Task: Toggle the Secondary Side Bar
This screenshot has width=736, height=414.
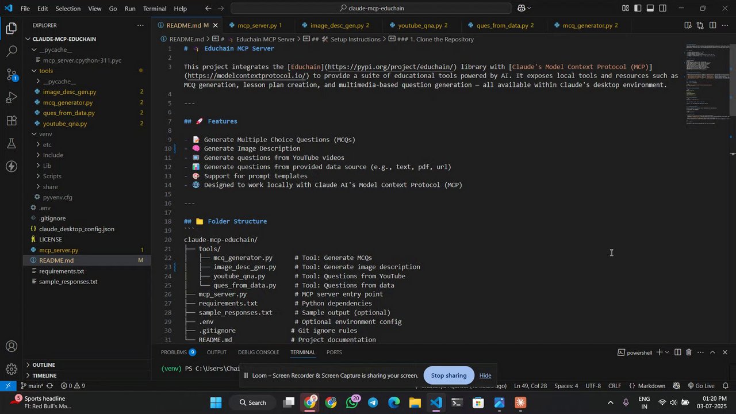Action: click(663, 8)
